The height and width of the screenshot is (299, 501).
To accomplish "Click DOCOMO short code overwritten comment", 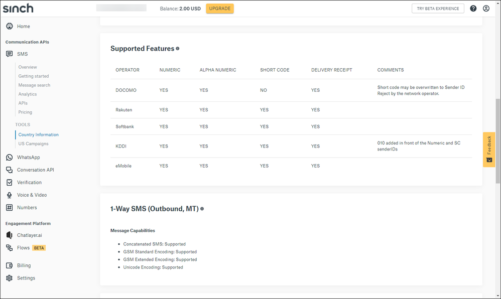I will 421,90.
